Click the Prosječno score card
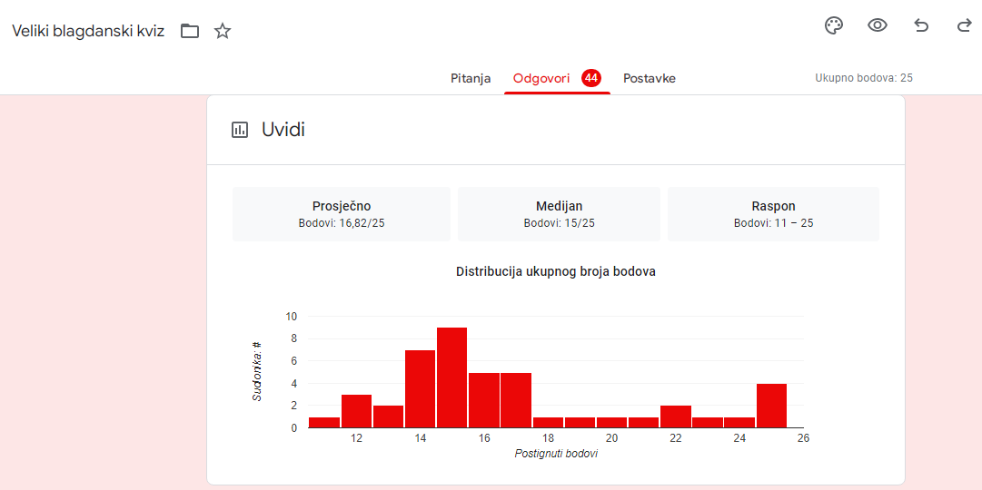Screen dimensions: 982x490 click(342, 214)
